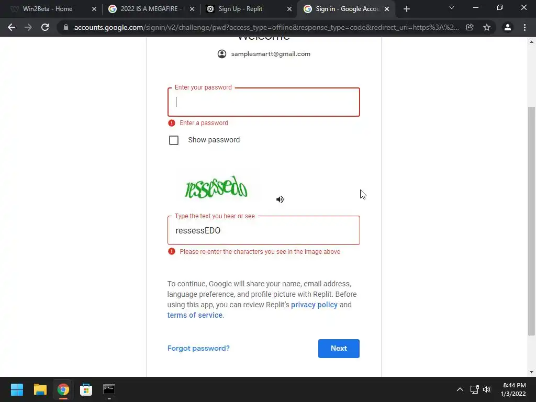This screenshot has width=536, height=402.
Task: Open Microsoft Store from the taskbar
Action: pyautogui.click(x=86, y=389)
